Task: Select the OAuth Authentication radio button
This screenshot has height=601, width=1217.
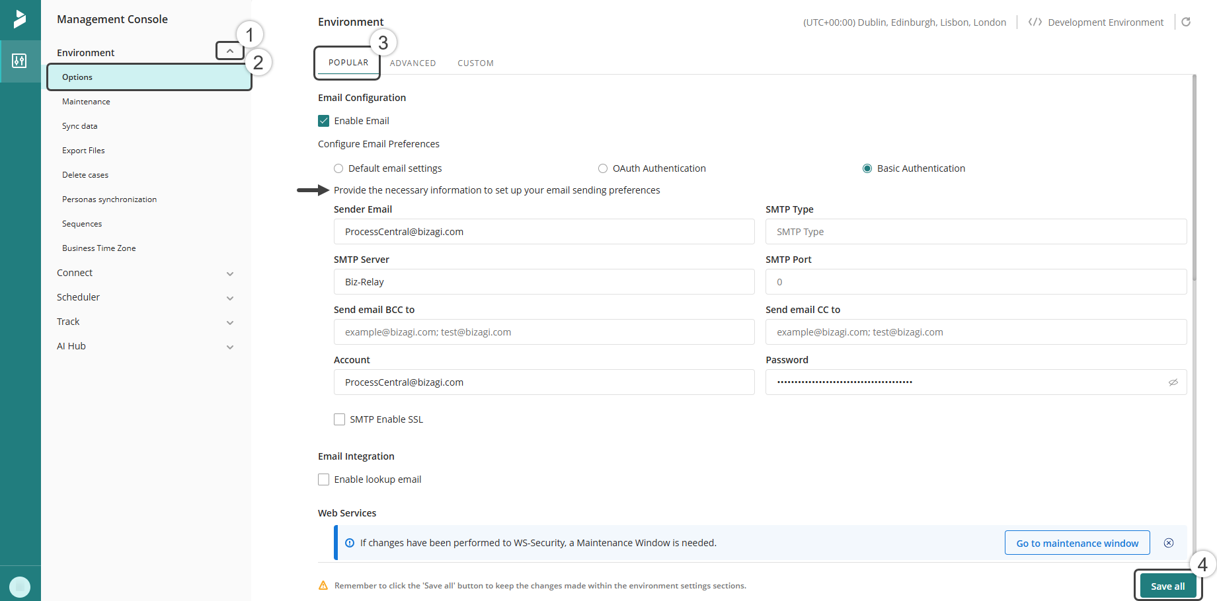Action: pos(603,168)
